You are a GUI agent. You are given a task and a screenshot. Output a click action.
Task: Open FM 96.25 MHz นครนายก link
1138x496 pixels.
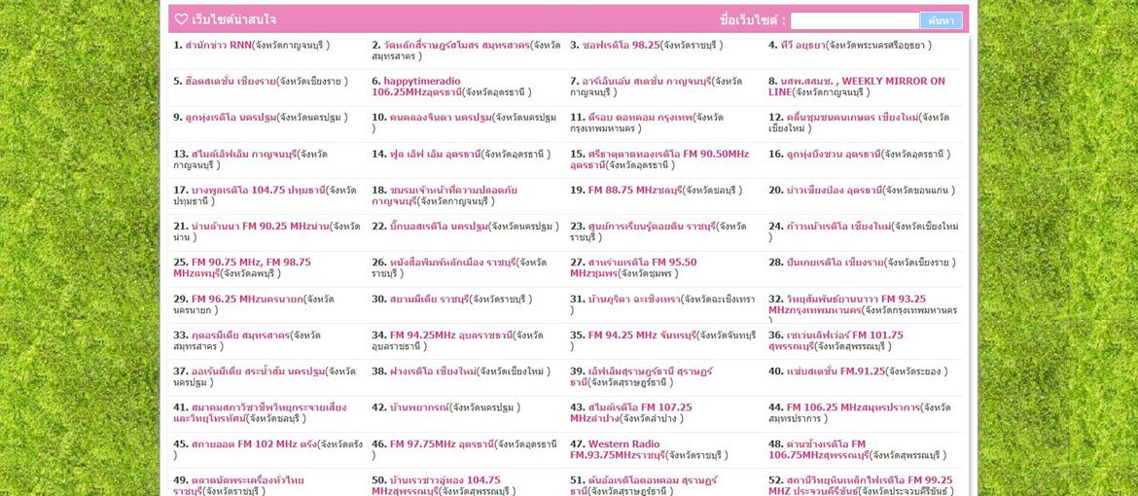point(246,299)
